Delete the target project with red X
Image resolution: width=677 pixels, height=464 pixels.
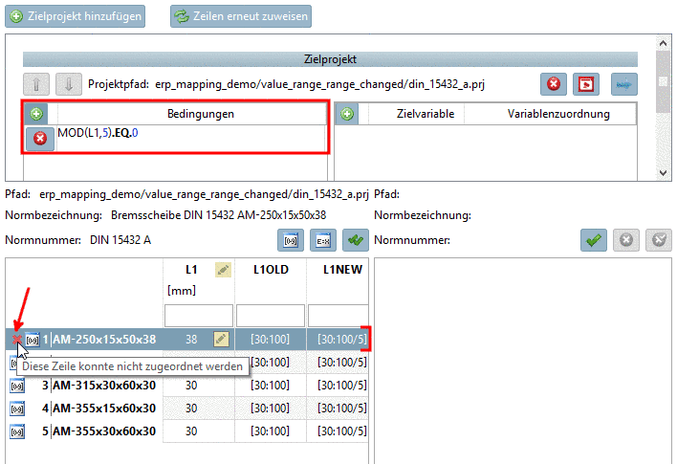point(554,84)
